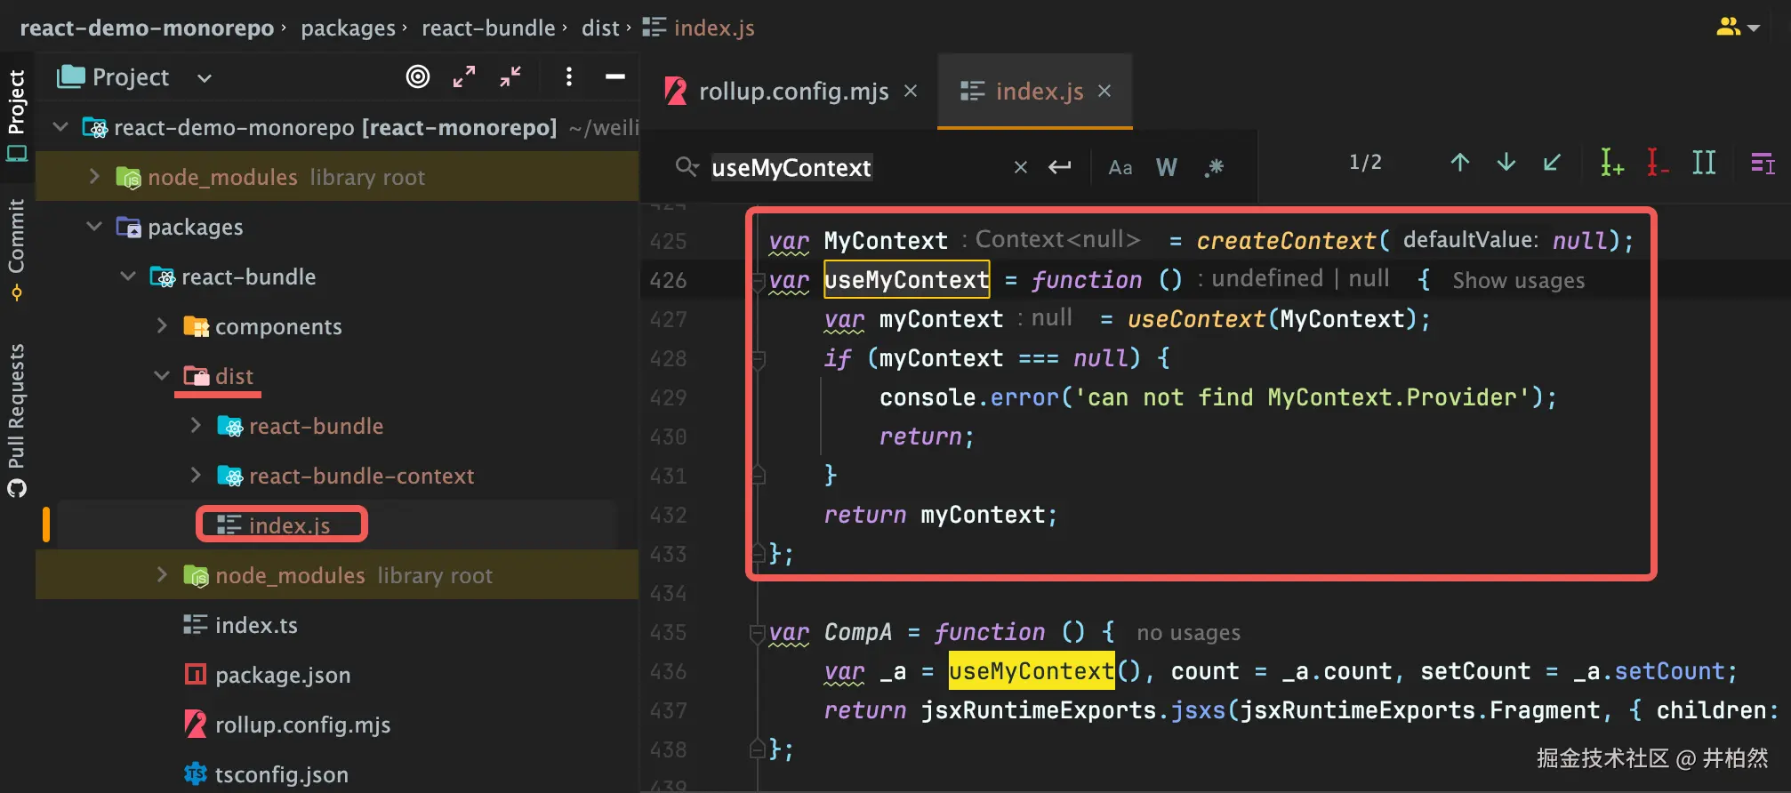Click highlighted useMyContext call on line 436

(1032, 671)
